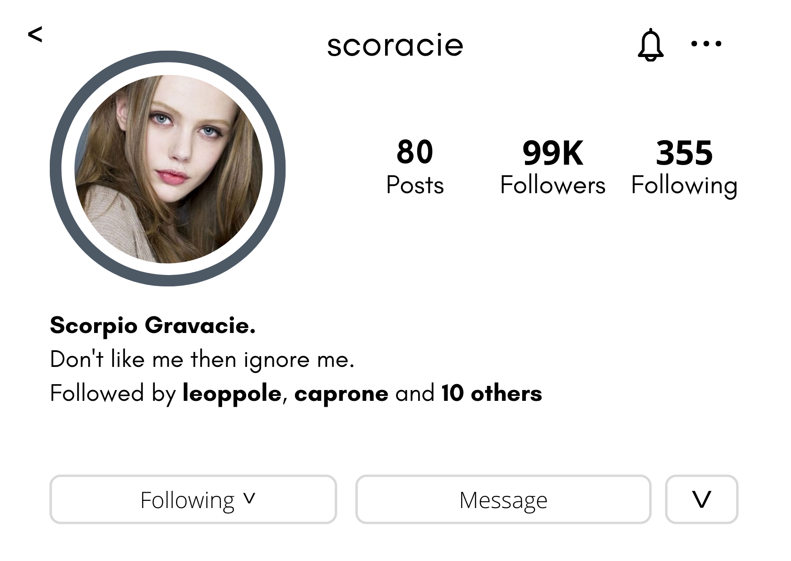Open the three-dot more options menu
This screenshot has height=561, width=791.
pos(706,44)
